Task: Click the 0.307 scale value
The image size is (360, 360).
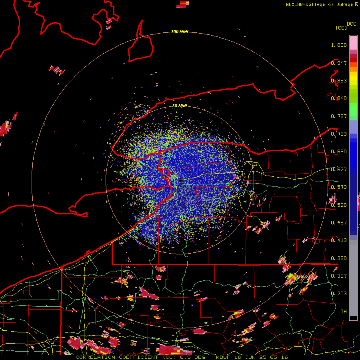Action: tap(339, 276)
